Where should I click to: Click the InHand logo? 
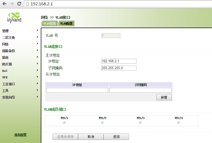point(14,17)
